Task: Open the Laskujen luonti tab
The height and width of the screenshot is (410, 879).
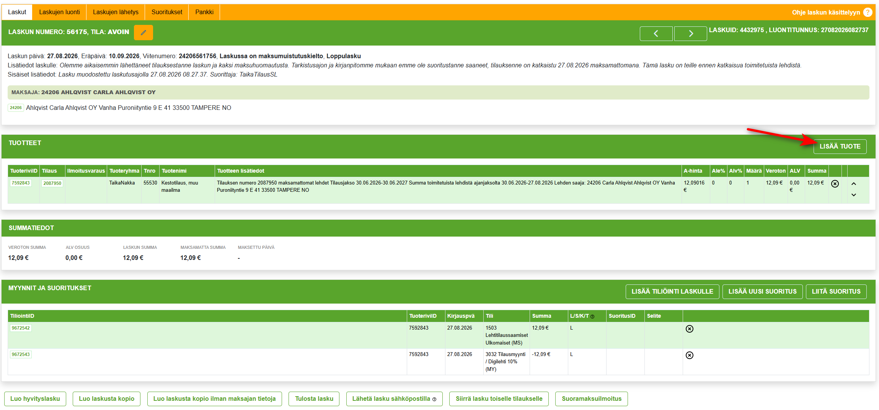Action: coord(59,12)
